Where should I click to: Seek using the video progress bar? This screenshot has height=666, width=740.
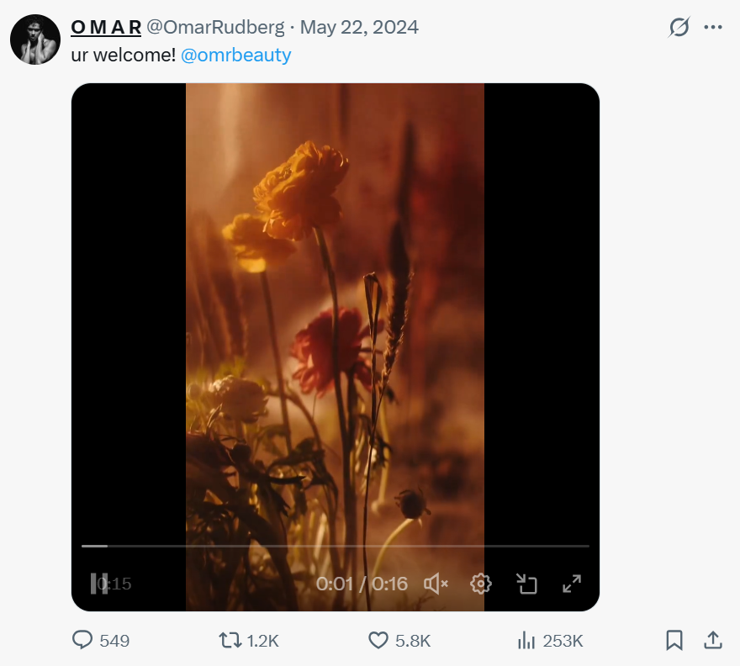pyautogui.click(x=335, y=546)
